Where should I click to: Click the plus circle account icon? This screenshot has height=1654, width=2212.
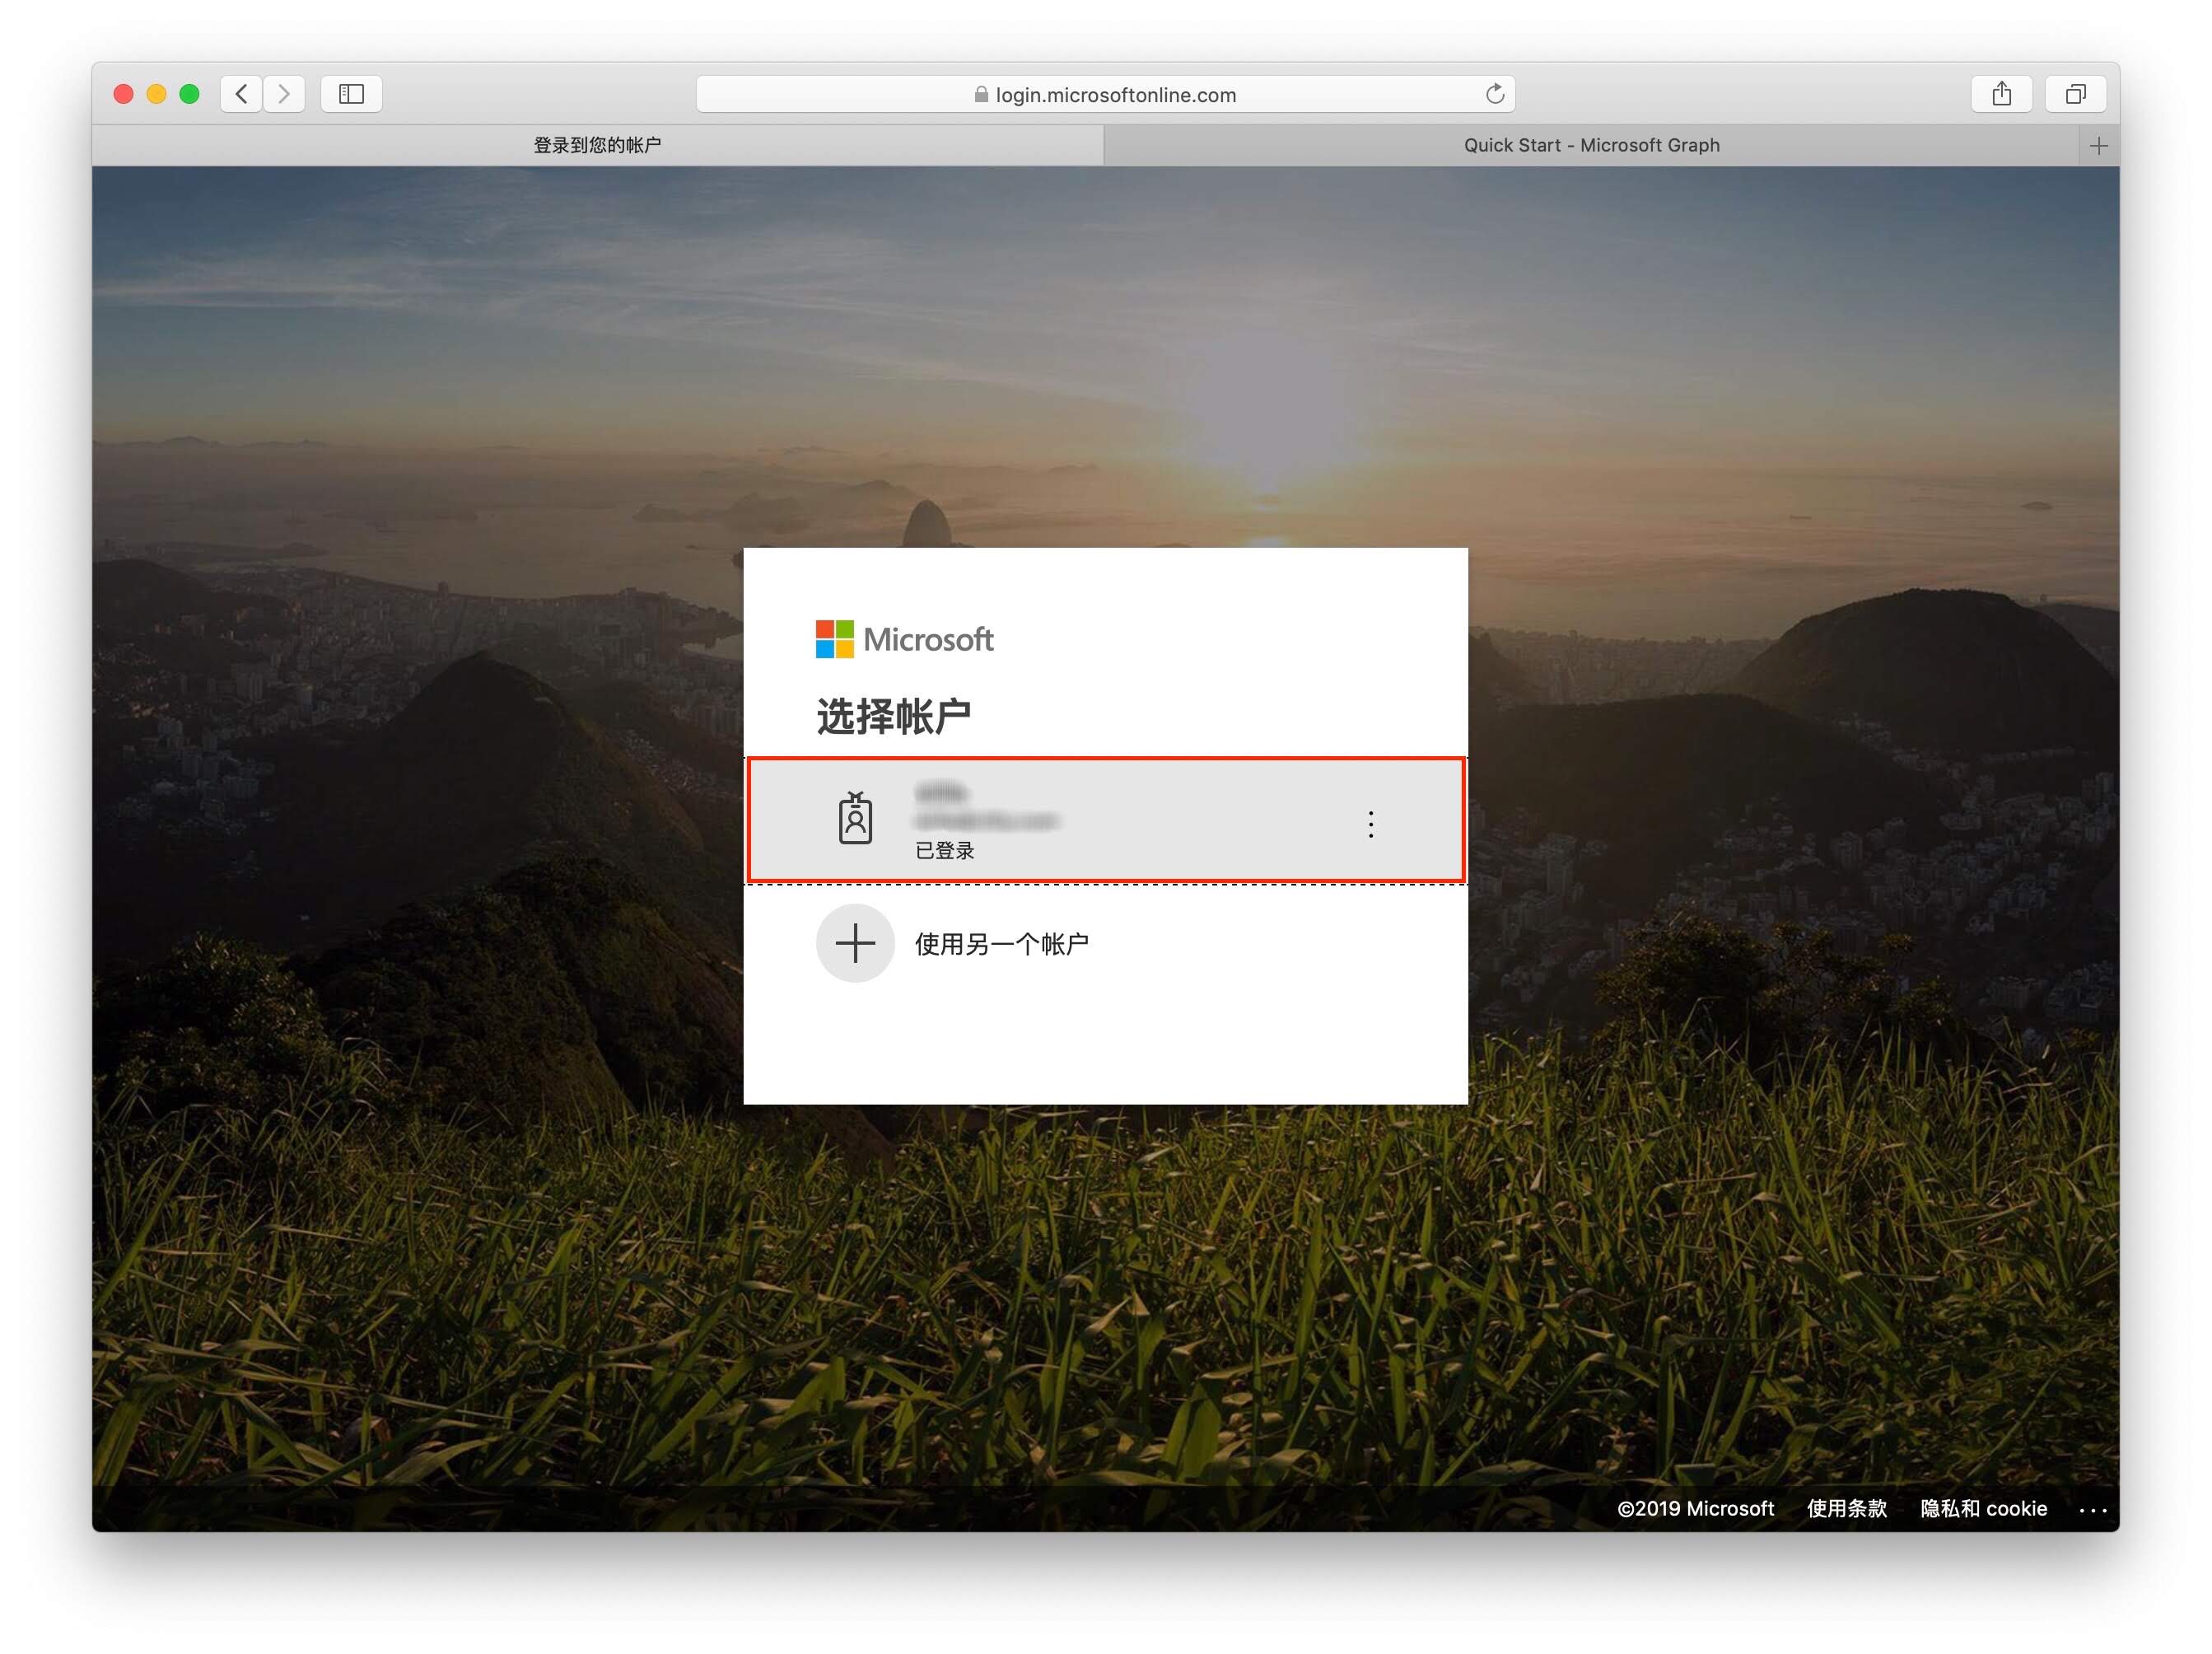pos(855,943)
